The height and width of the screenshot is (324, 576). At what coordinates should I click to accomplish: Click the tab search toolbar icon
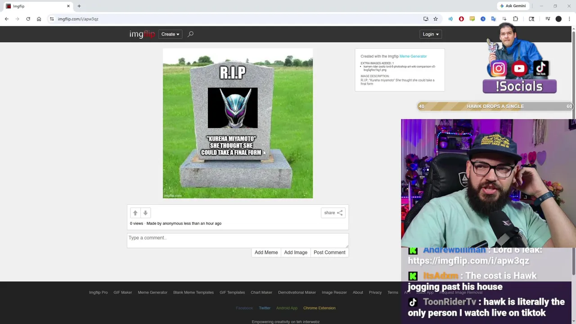pos(531,19)
